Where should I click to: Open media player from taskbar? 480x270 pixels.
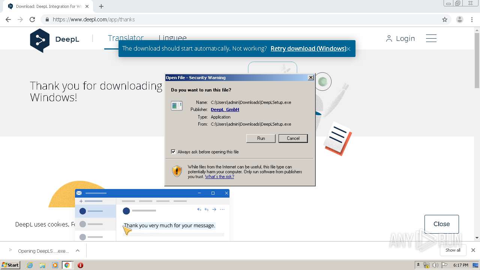pos(55,265)
